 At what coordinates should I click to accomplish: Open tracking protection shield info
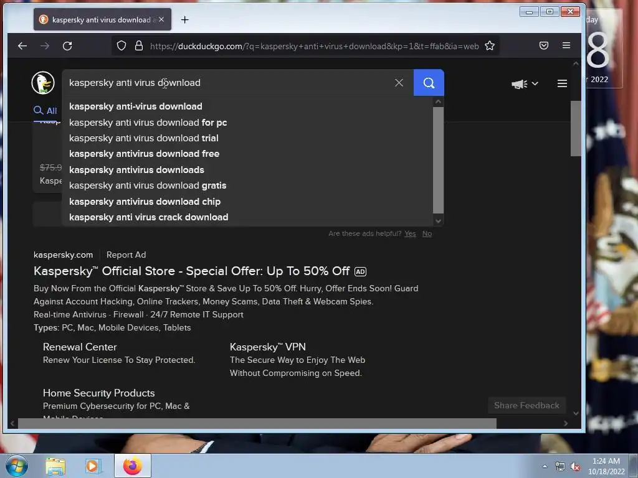tap(121, 45)
